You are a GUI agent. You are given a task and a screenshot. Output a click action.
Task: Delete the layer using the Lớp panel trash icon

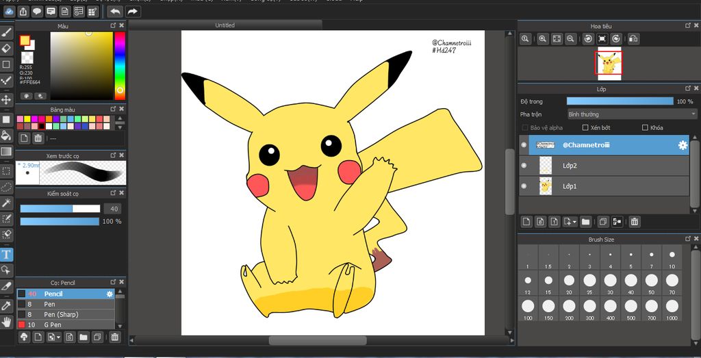pos(634,221)
